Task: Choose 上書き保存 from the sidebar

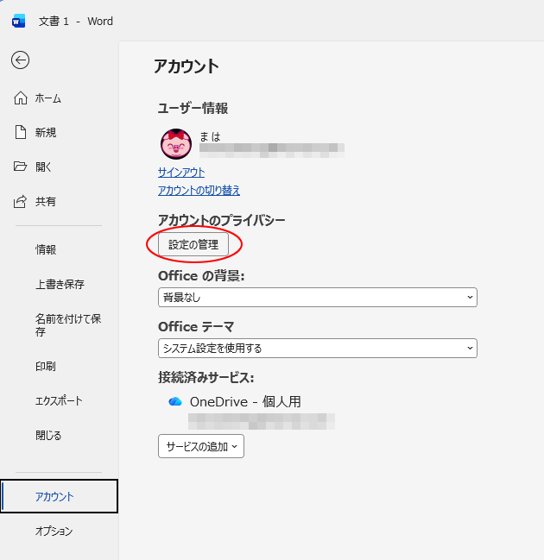Action: click(x=60, y=284)
